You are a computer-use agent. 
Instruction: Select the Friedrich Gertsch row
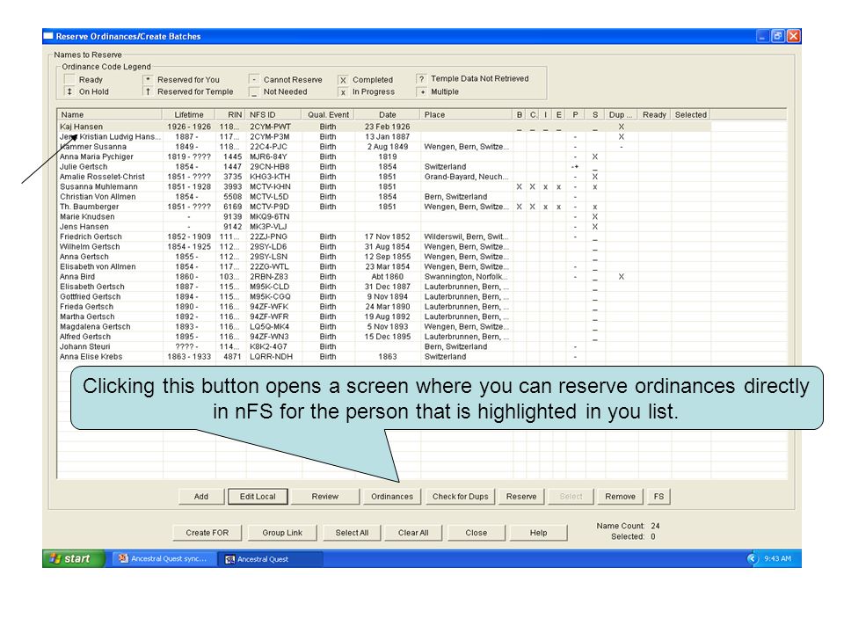tap(384, 236)
